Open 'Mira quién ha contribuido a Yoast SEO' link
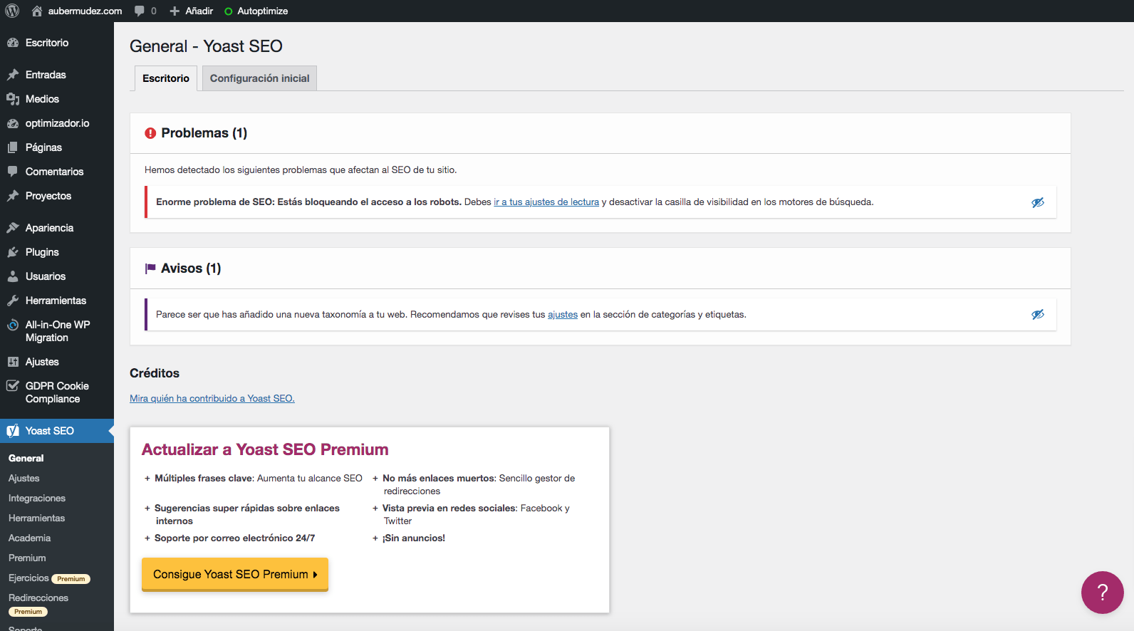Screen dimensions: 1134x631 [212, 399]
